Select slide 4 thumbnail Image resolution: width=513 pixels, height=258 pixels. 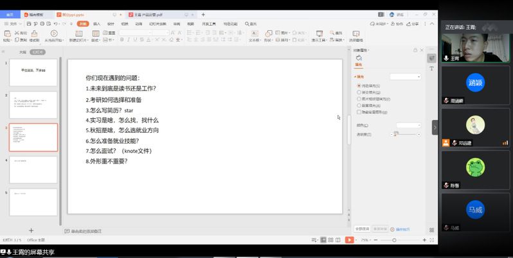(33, 170)
